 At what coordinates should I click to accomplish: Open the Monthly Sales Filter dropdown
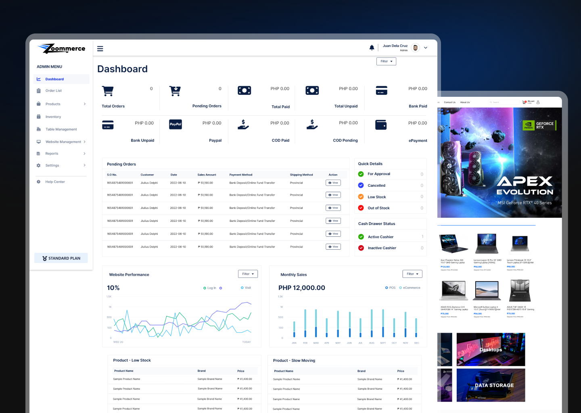(412, 274)
